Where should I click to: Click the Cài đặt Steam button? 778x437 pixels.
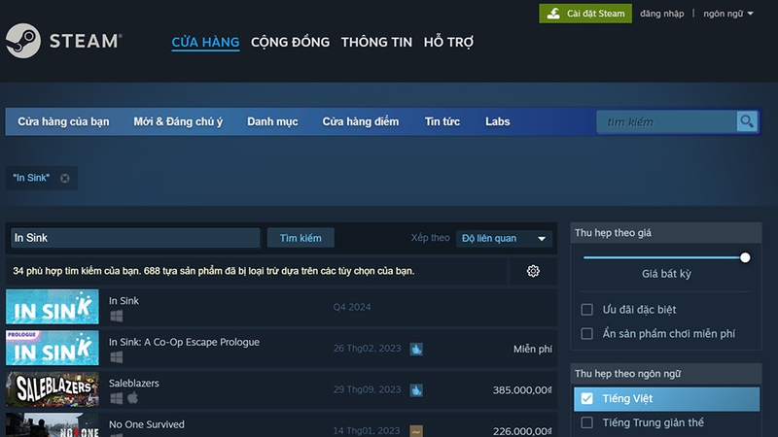[x=585, y=14]
